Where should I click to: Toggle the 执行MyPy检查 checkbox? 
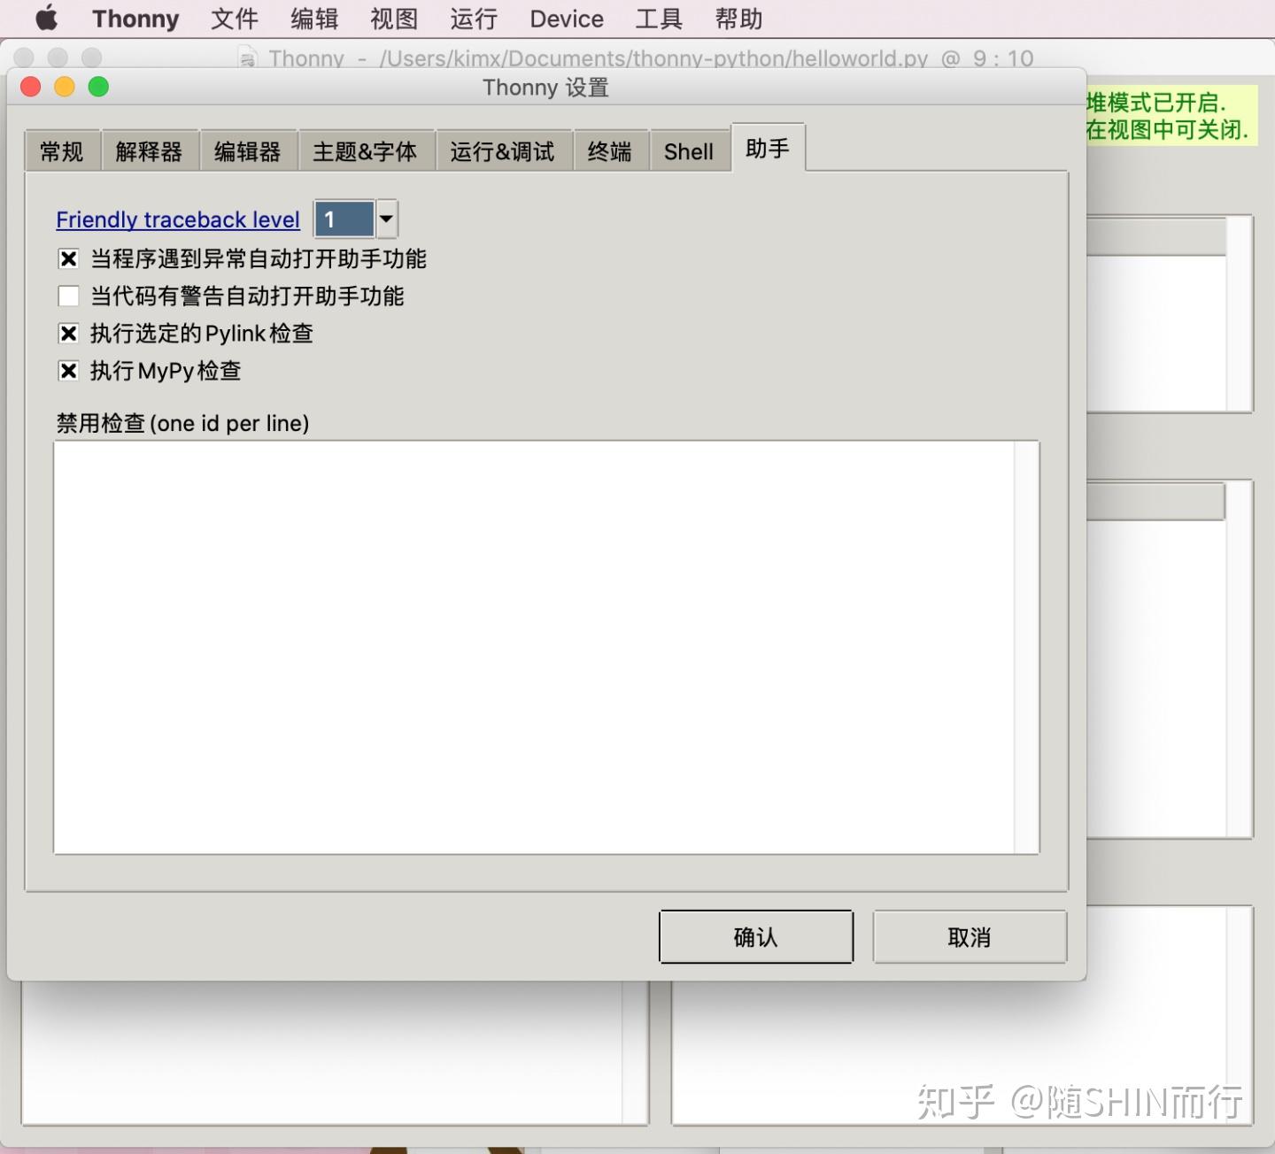(x=68, y=370)
